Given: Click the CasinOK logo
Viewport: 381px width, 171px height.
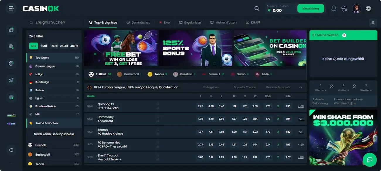Looking at the screenshot, I should pos(41,9).
